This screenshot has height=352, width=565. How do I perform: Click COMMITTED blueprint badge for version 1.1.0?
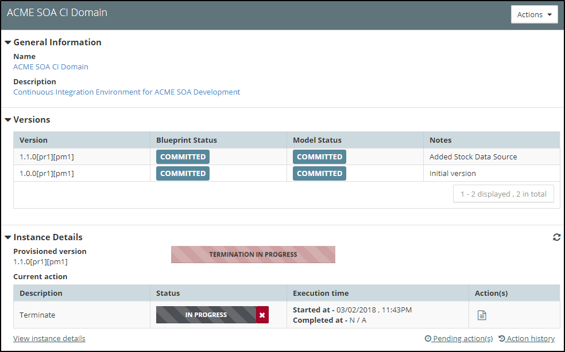[183, 157]
